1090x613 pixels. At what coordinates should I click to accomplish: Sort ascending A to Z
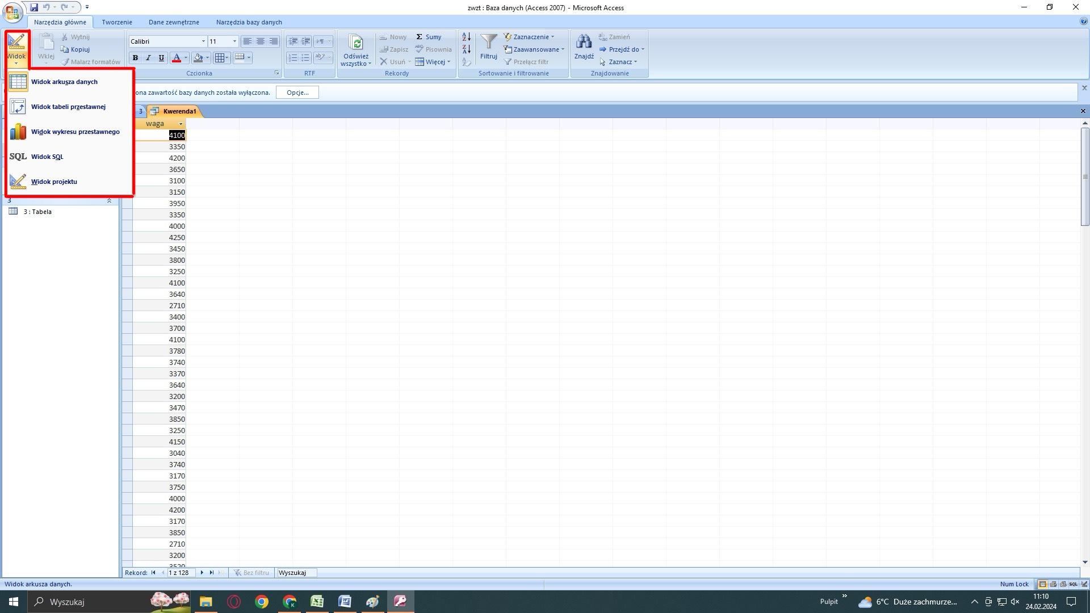click(x=466, y=37)
